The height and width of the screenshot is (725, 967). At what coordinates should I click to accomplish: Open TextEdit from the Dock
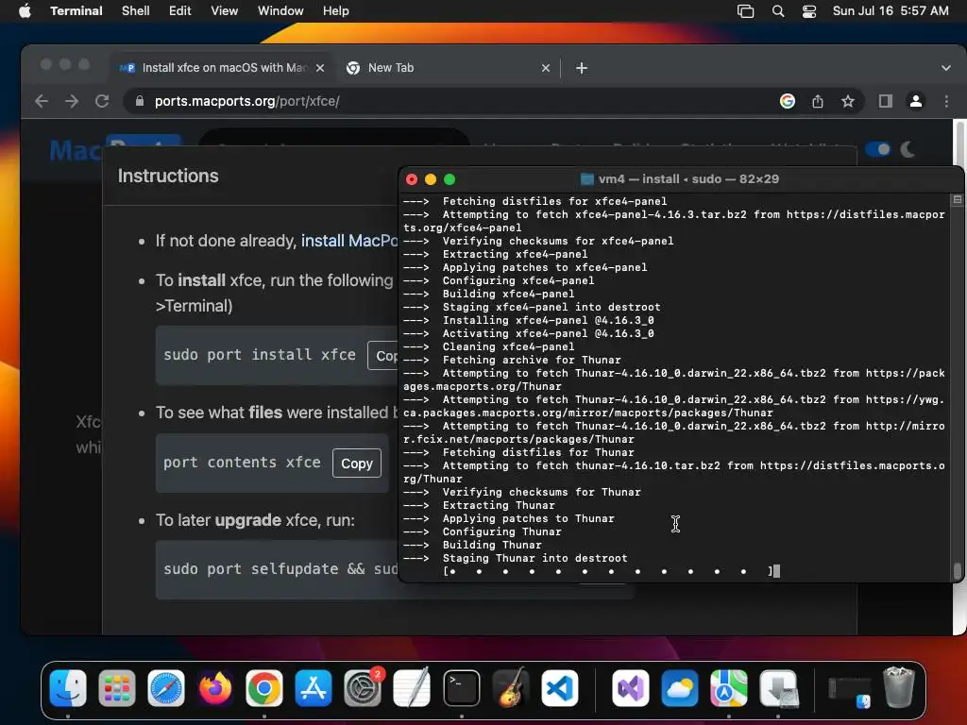412,688
